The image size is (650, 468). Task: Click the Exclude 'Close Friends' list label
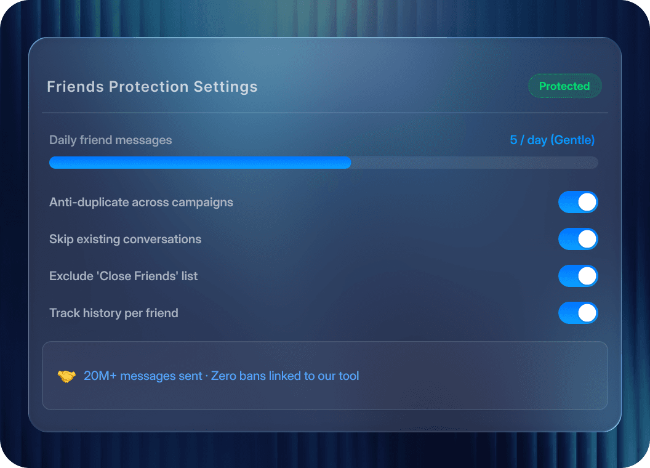click(124, 276)
